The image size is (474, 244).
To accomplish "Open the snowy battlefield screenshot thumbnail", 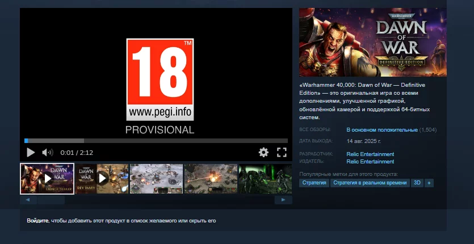I will (156, 179).
